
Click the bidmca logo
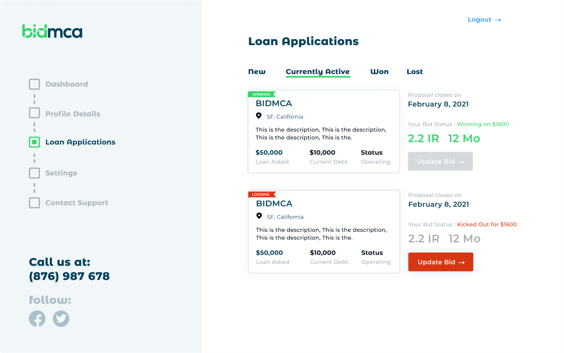point(52,32)
